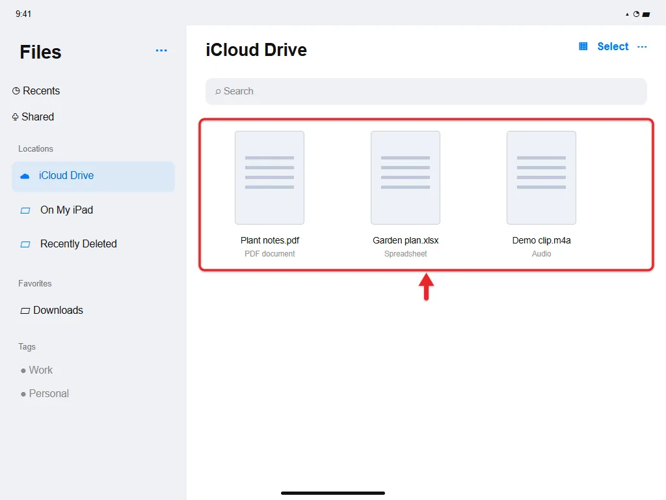This screenshot has width=666, height=500.
Task: Click the Demo clip.m4a file name
Action: [x=542, y=240]
